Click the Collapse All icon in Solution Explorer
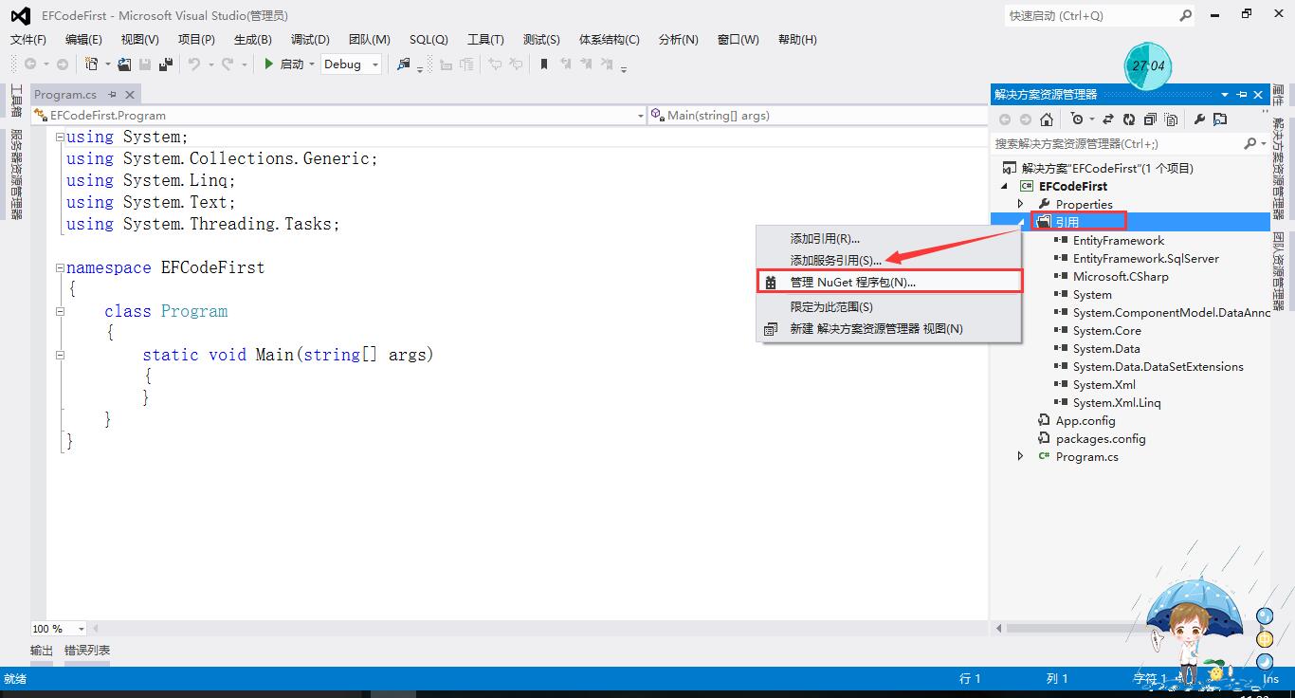This screenshot has height=698, width=1295. (1150, 119)
